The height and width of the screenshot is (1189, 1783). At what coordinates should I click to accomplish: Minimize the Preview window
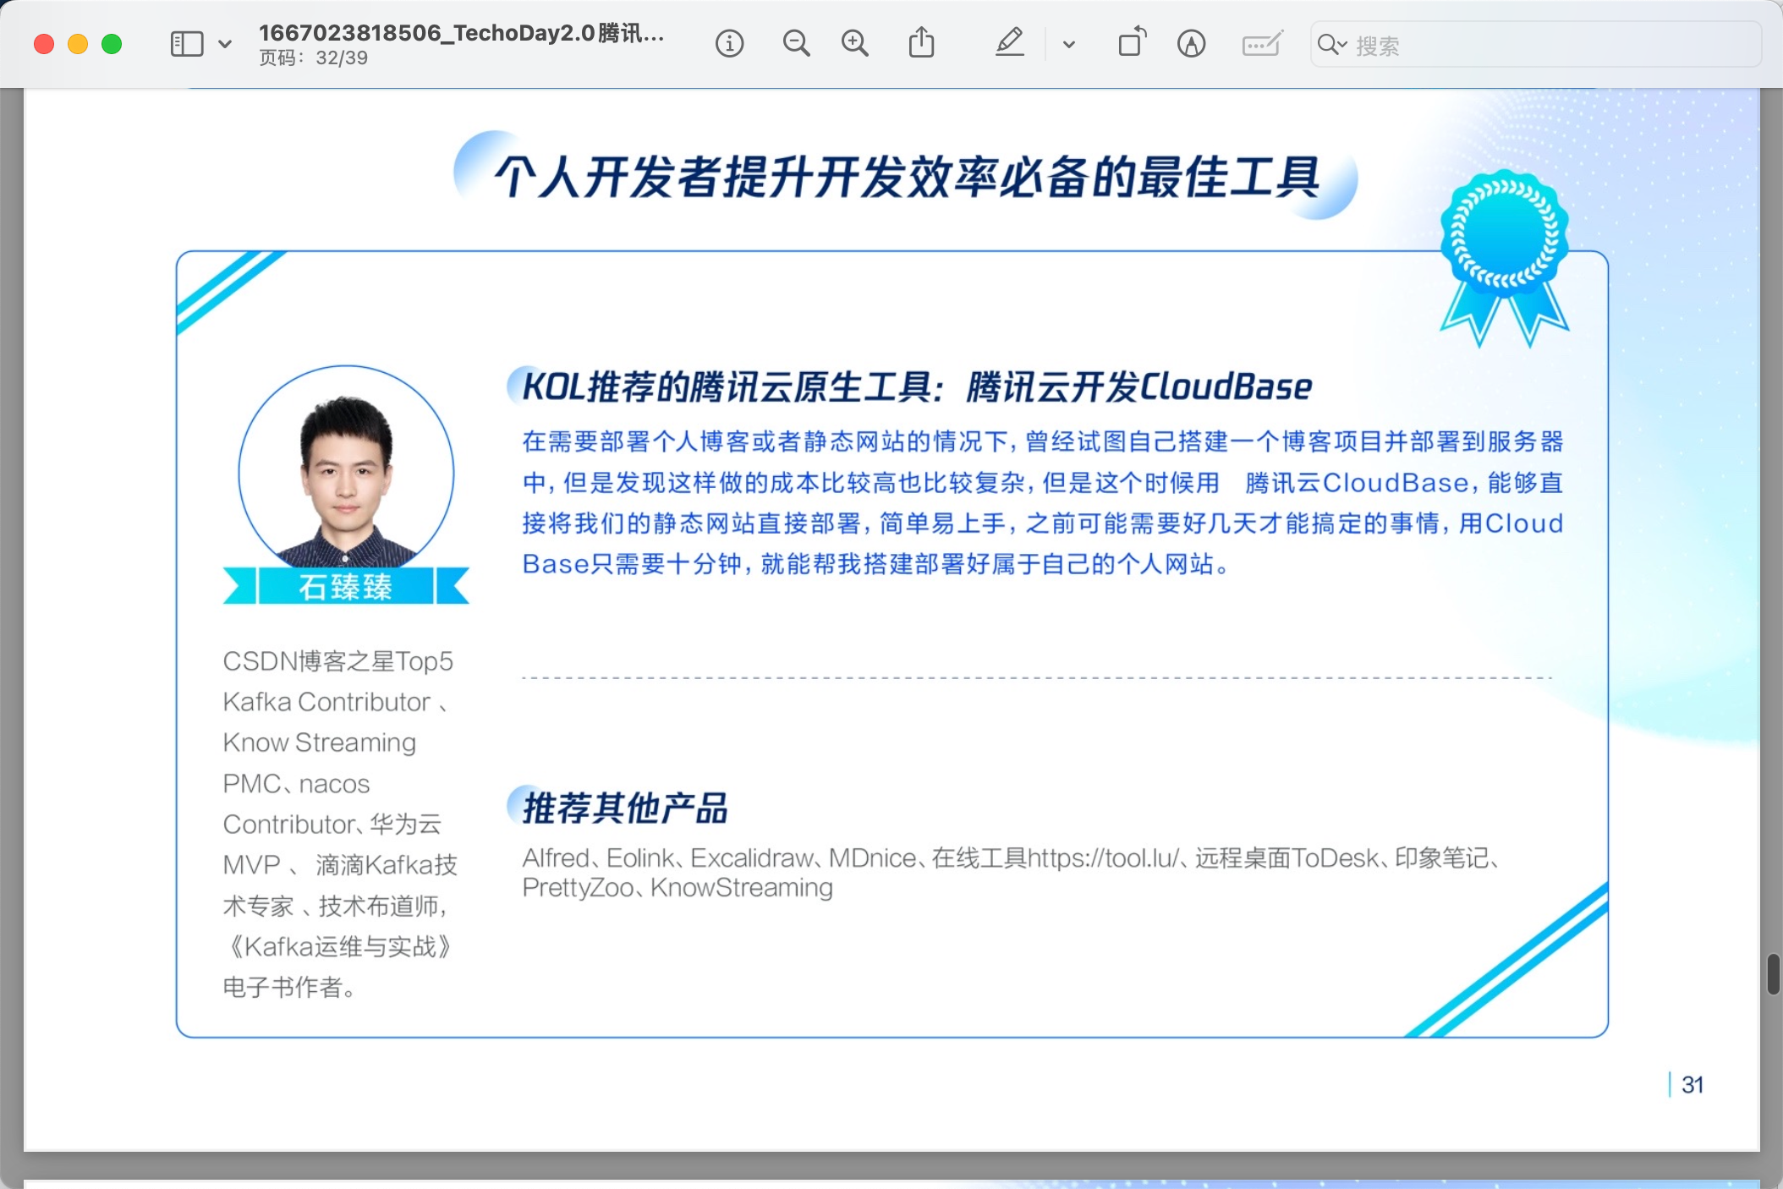tap(78, 44)
